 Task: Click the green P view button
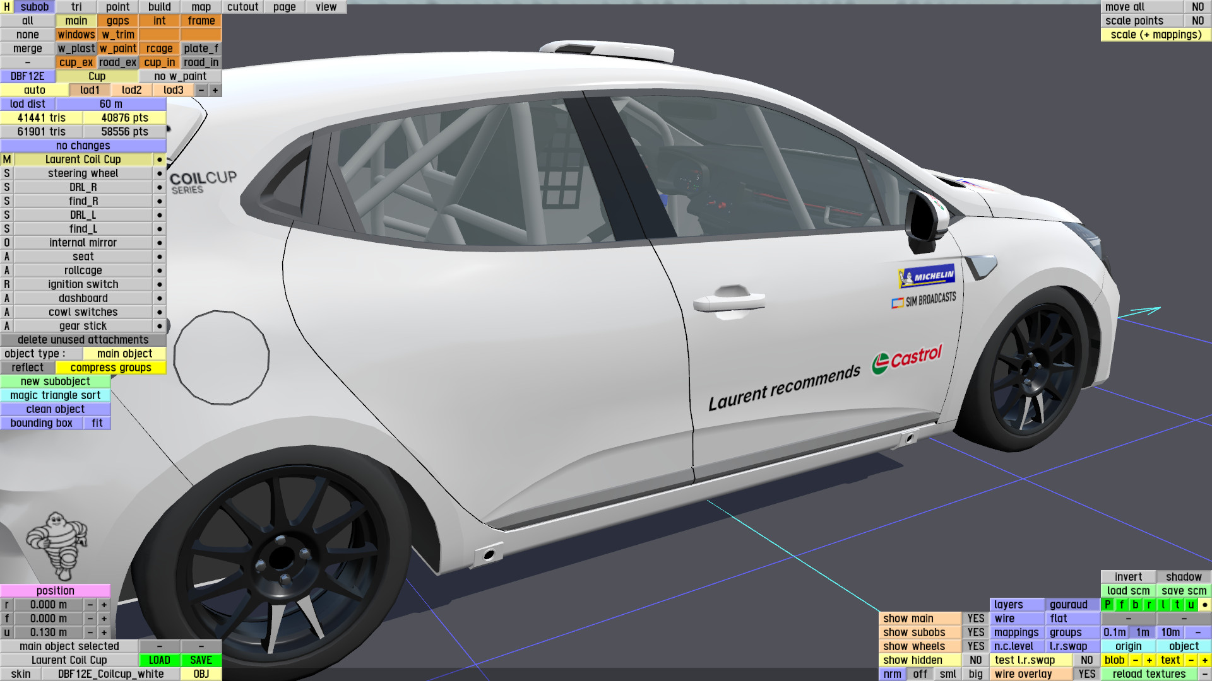click(1107, 605)
